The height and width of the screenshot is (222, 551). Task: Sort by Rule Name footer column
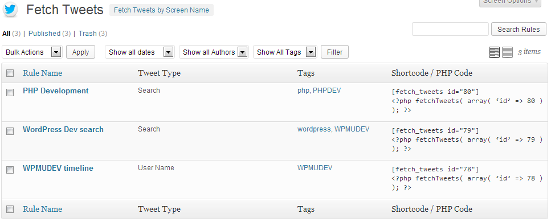[43, 209]
